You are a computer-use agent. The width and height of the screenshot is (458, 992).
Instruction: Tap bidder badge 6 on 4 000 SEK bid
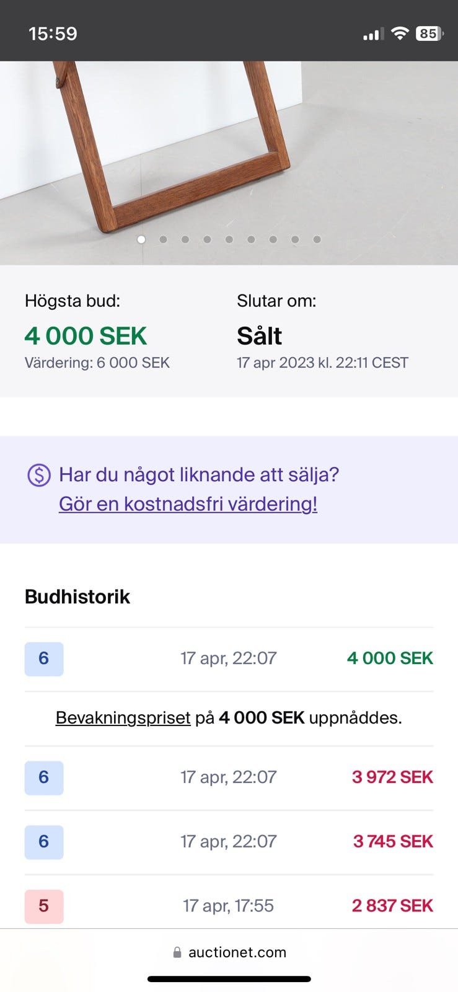click(44, 658)
